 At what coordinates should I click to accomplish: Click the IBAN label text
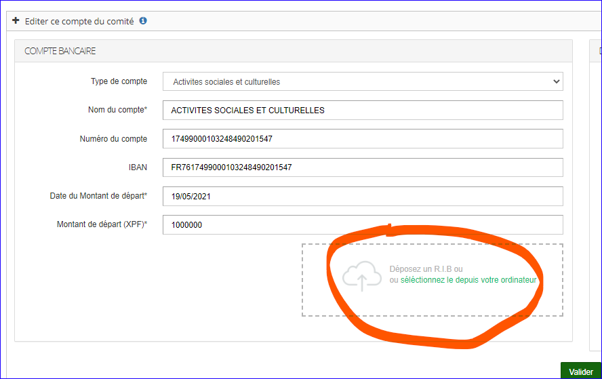138,167
